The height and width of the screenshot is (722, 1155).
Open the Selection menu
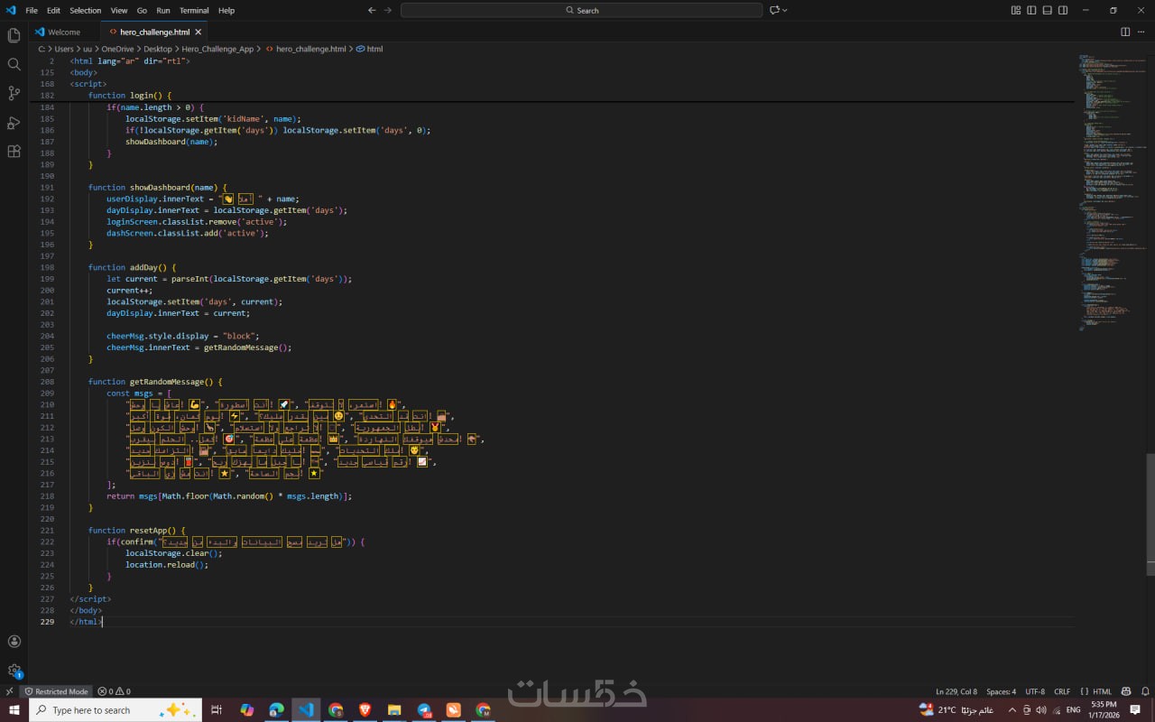86,10
